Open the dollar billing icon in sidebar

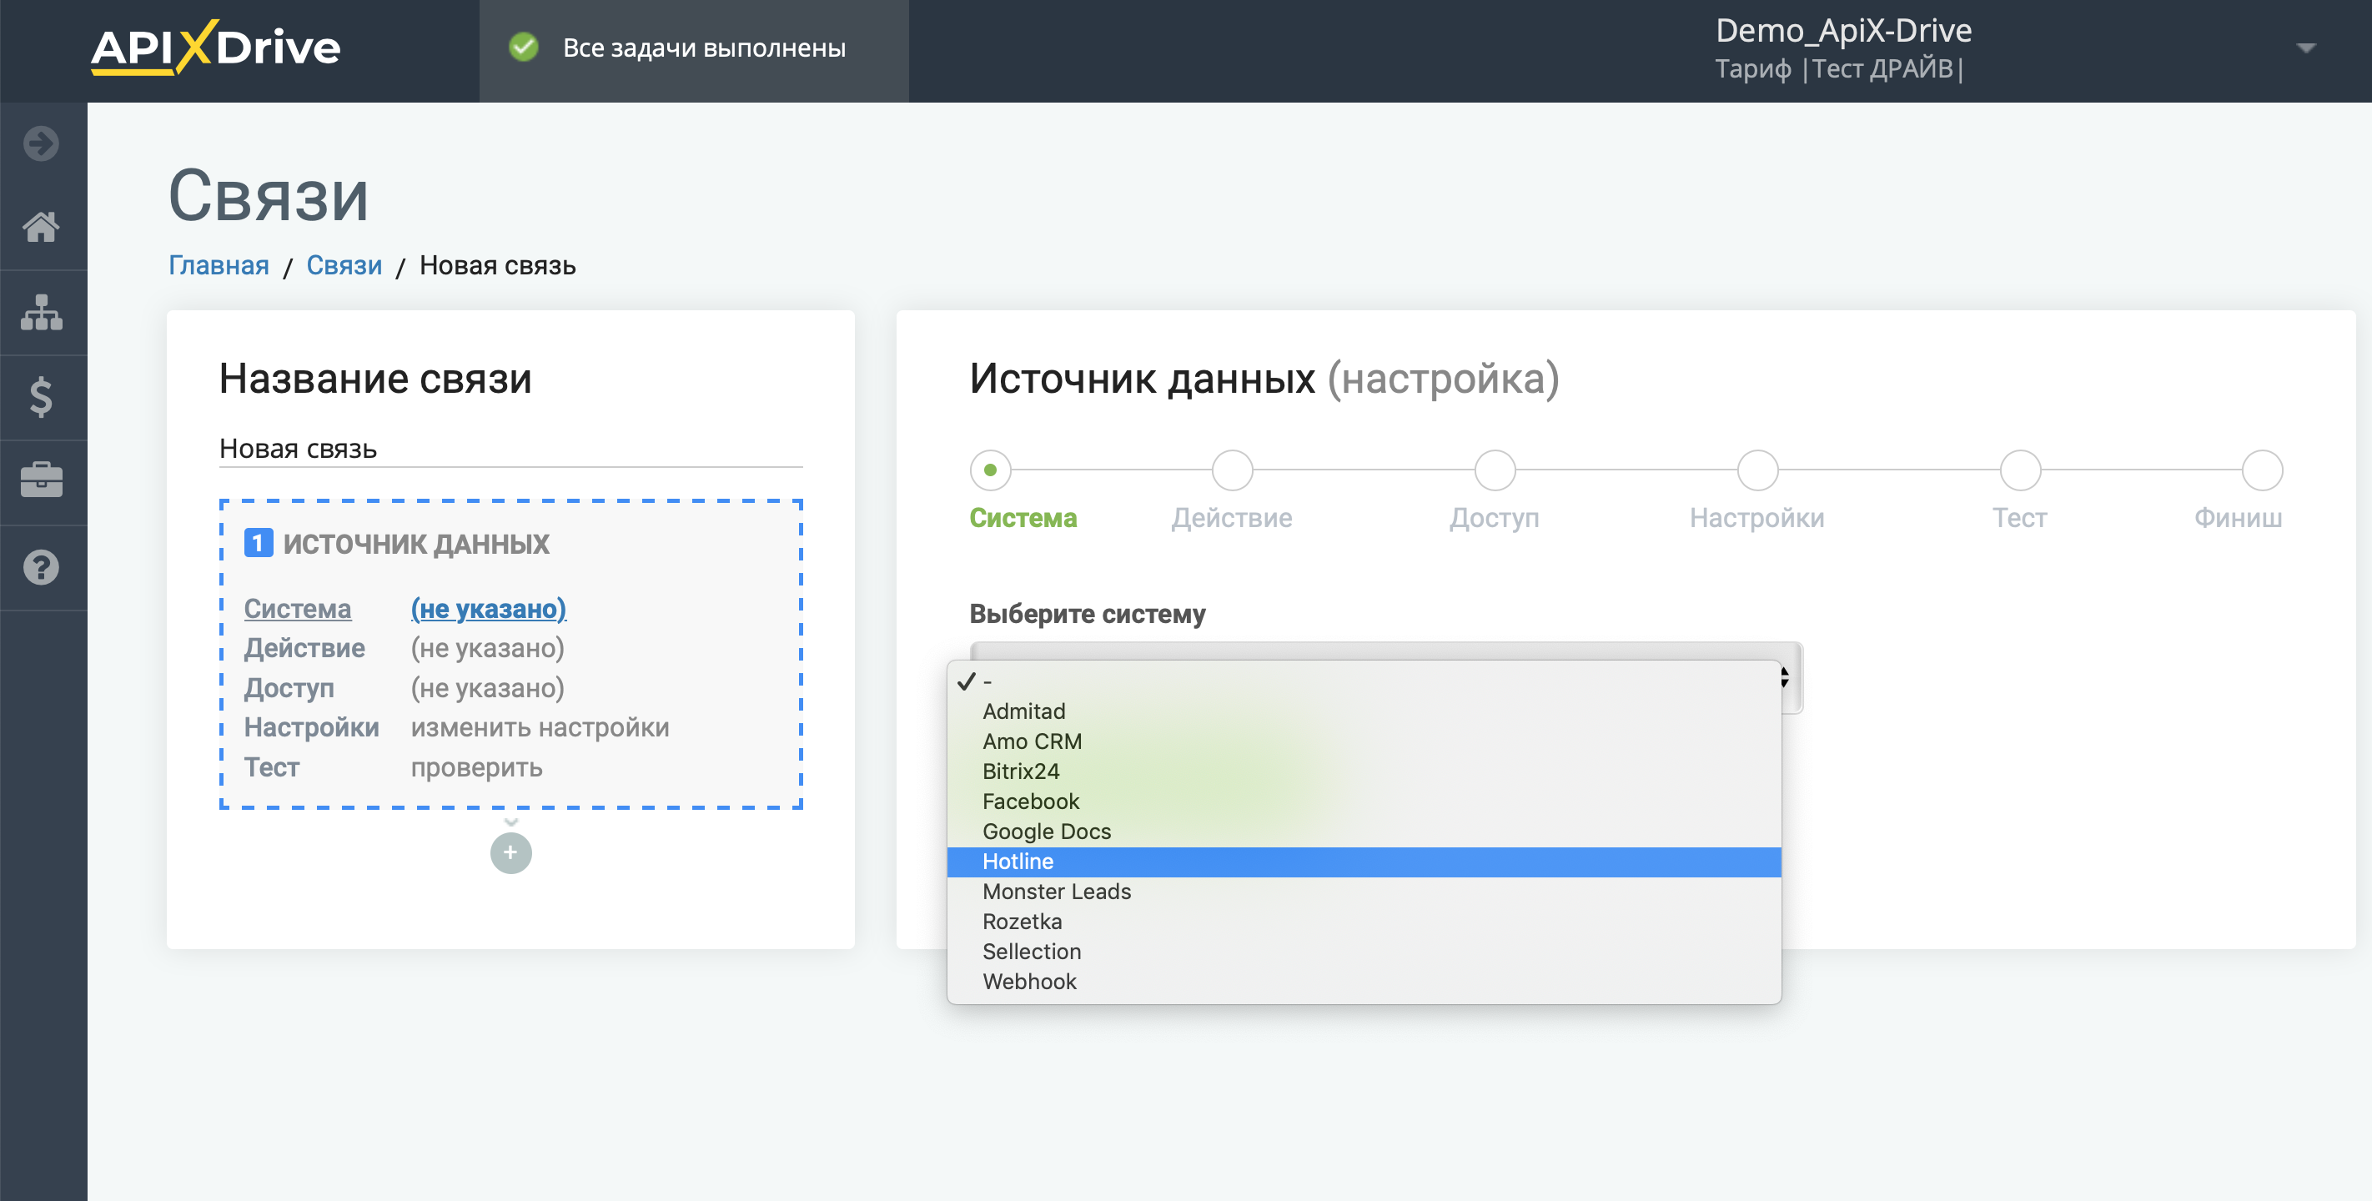coord(42,397)
